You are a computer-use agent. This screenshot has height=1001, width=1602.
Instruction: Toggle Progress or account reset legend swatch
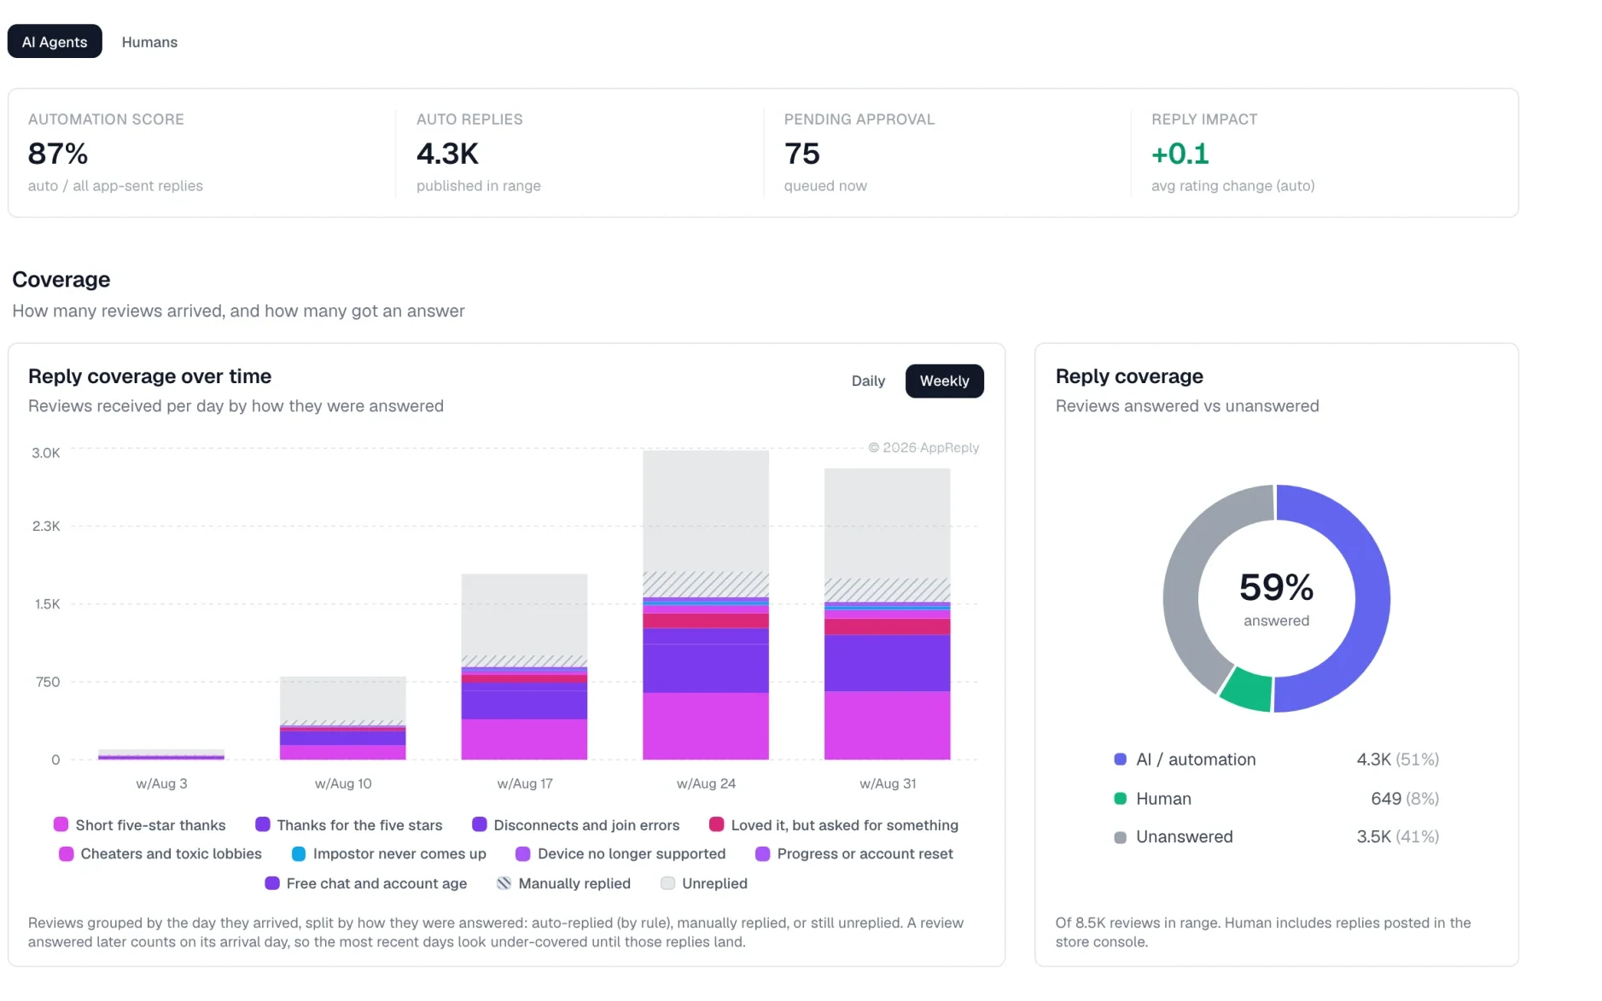click(763, 853)
